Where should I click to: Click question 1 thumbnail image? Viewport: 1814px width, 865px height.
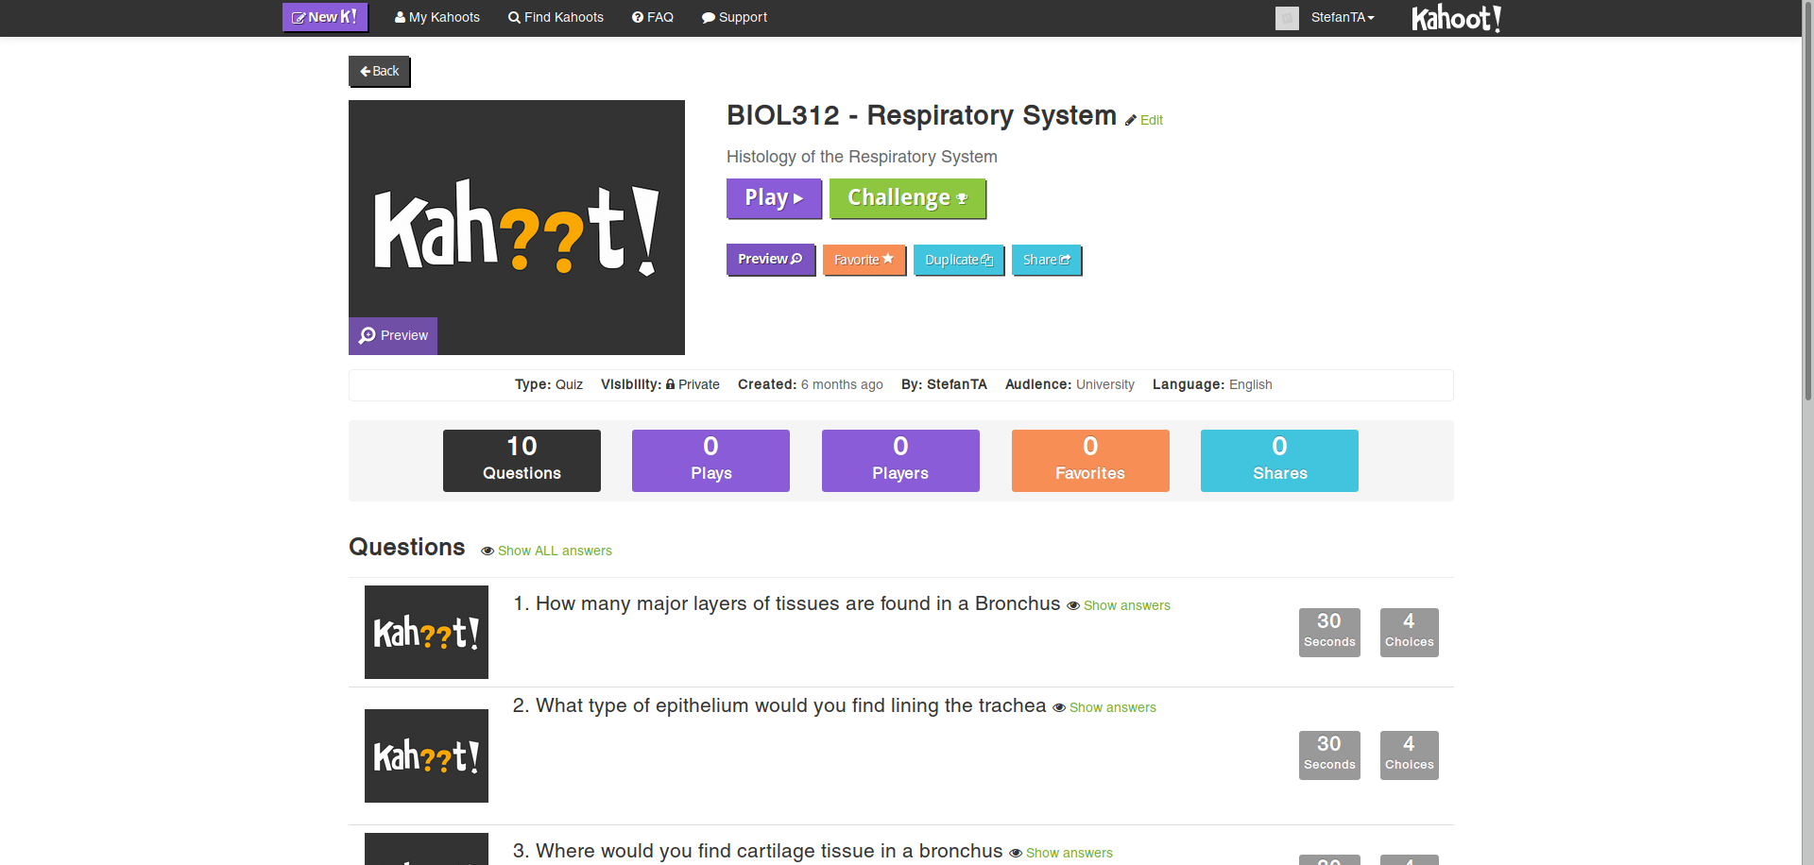click(x=426, y=632)
